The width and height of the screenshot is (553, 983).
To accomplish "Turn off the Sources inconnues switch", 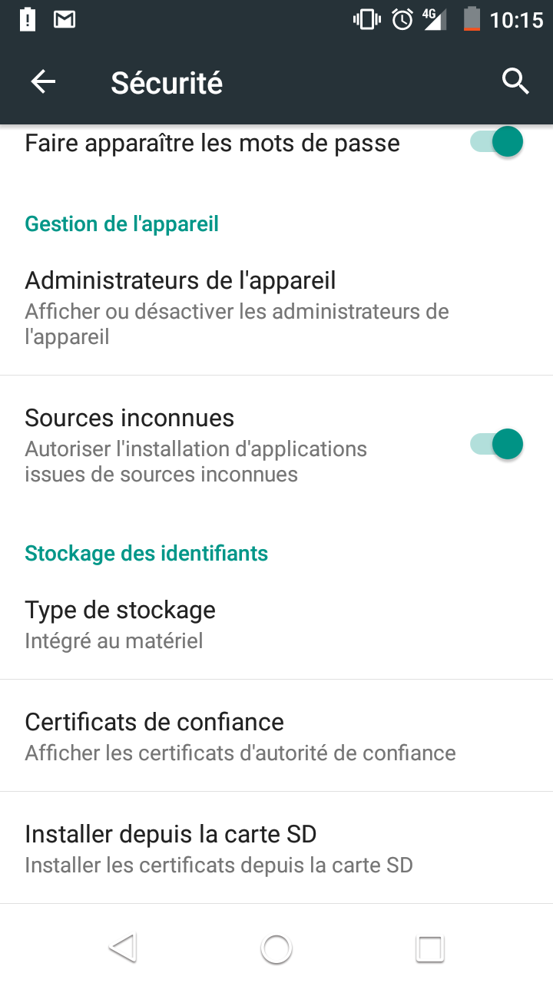I will [x=497, y=445].
